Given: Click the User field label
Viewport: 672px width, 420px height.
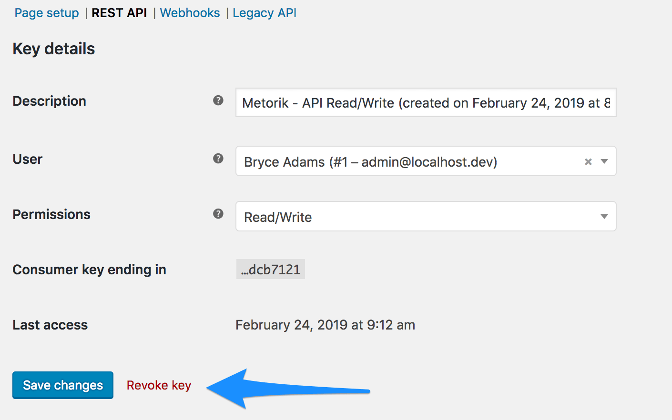Looking at the screenshot, I should pos(28,159).
